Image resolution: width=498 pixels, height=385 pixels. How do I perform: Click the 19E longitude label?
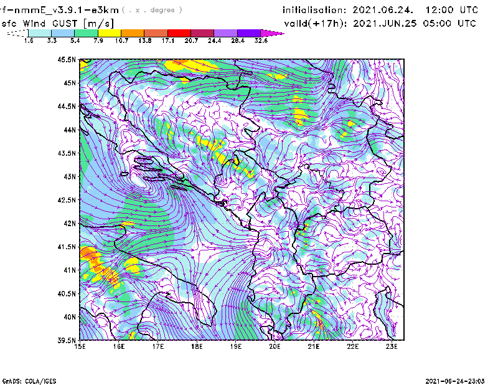click(x=236, y=346)
